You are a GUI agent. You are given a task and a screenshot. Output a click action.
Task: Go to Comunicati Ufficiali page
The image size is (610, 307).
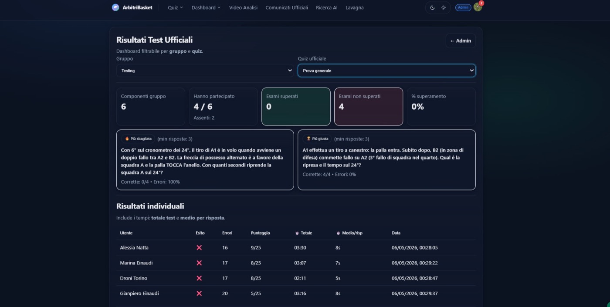[287, 7]
